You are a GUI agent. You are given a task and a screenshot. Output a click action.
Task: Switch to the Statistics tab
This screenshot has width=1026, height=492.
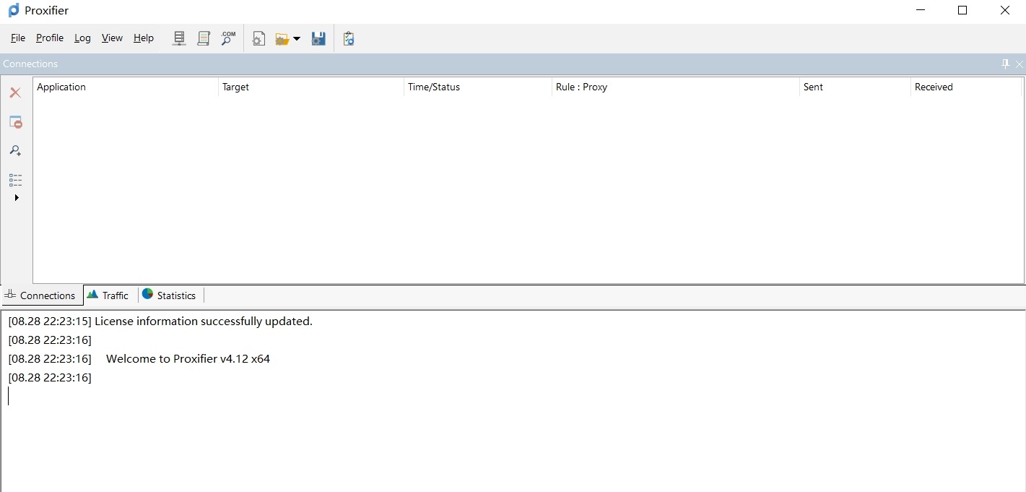pos(170,295)
